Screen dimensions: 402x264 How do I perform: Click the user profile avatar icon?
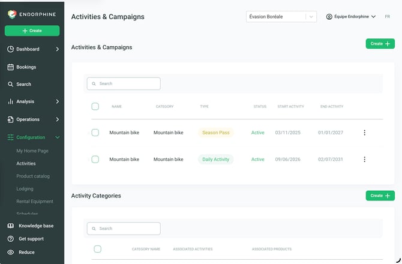329,17
